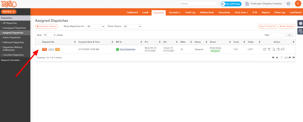Open the Email Log tab
The image size is (303, 122).
pyautogui.click(x=190, y=12)
